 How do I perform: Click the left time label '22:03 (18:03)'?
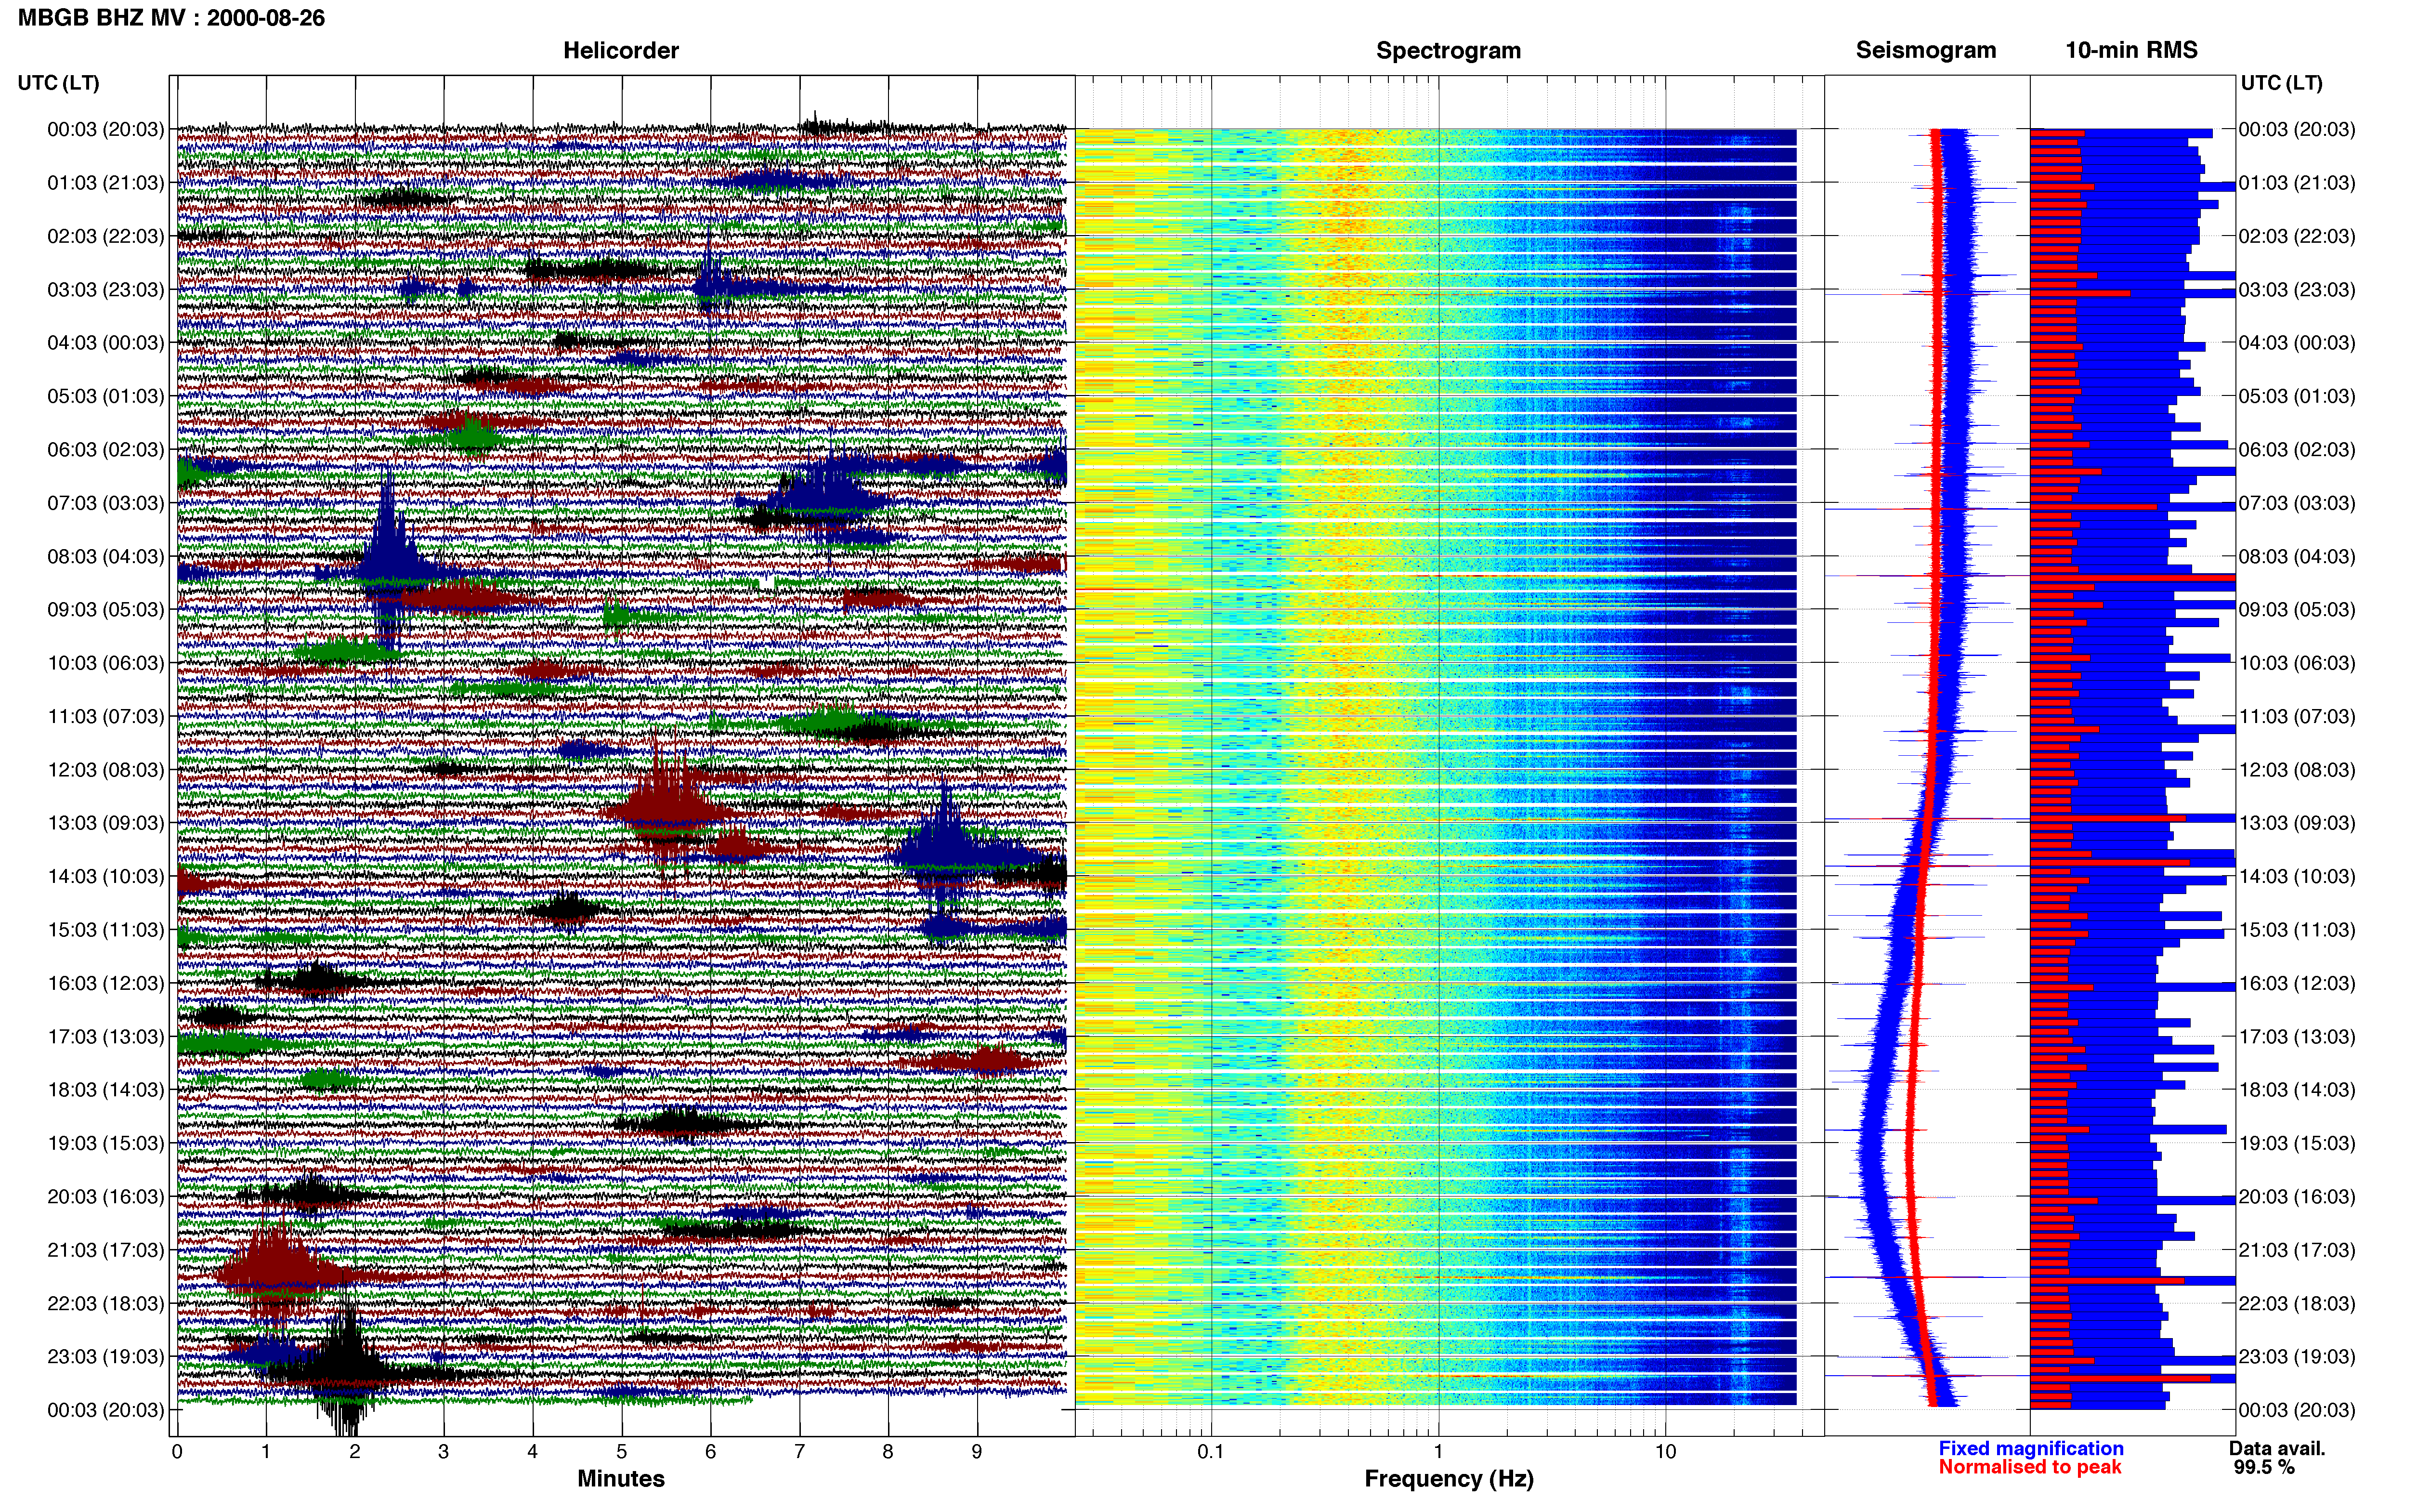[x=105, y=1304]
